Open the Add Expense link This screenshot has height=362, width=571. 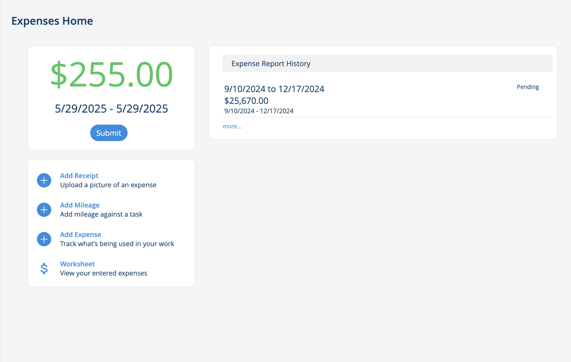pyautogui.click(x=81, y=234)
